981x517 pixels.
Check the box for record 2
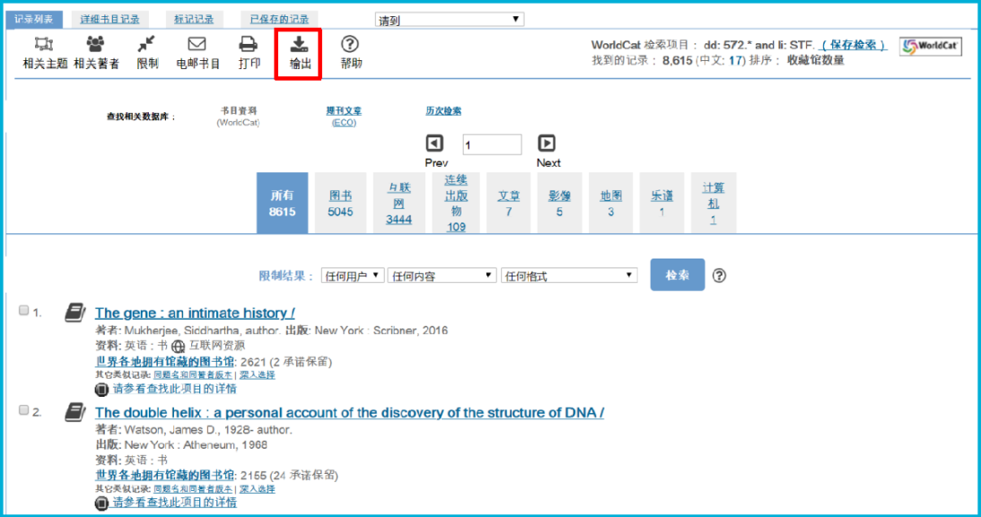pos(24,410)
